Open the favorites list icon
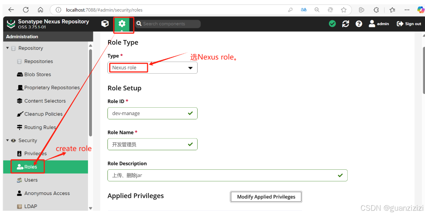The image size is (425, 215). coord(392,10)
